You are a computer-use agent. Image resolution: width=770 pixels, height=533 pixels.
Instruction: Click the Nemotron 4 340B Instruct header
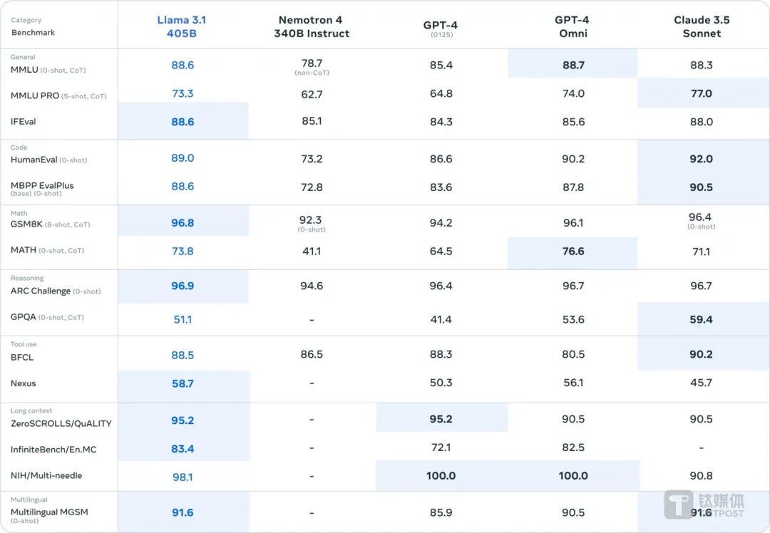[312, 26]
